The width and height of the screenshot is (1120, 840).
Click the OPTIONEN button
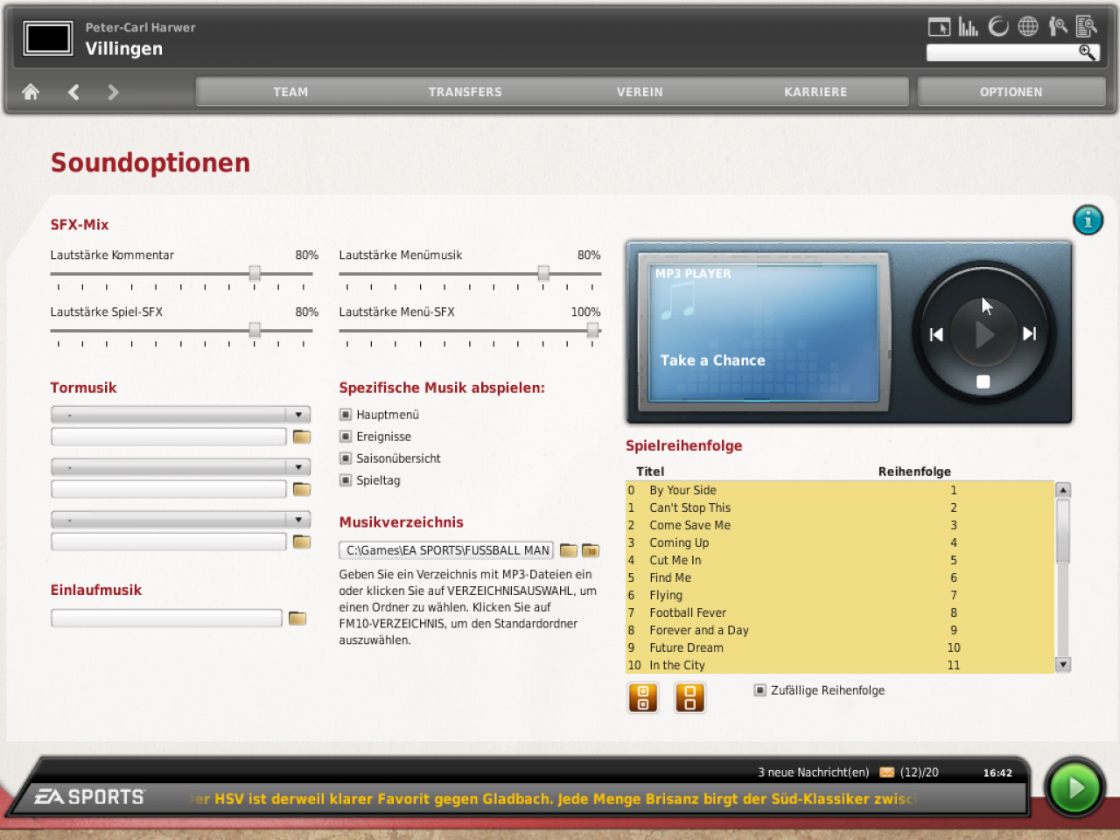pos(1011,92)
